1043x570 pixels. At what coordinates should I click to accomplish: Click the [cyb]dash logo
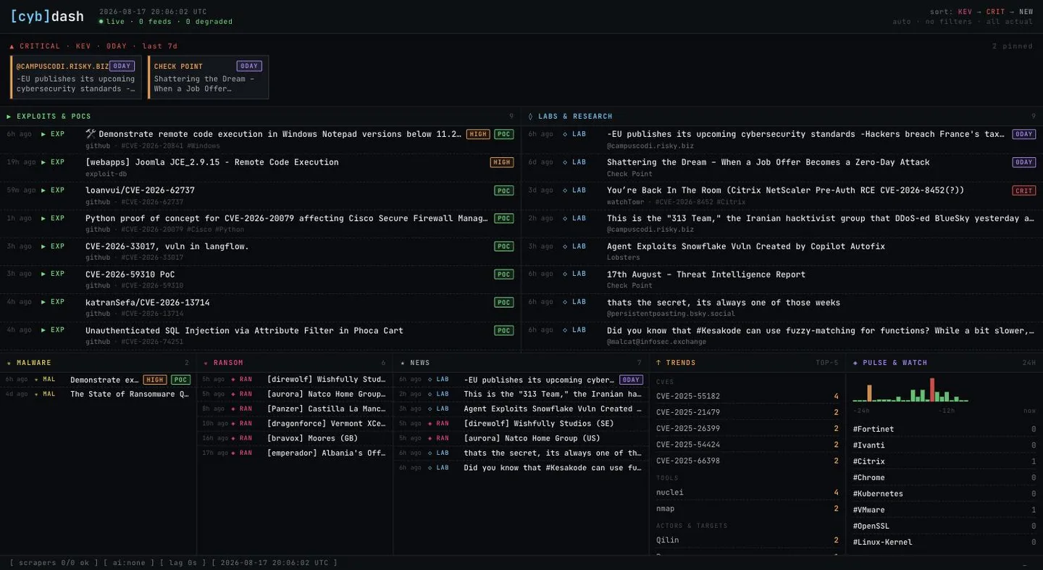[x=47, y=16]
